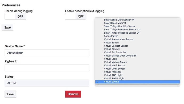Pick Virtual Omni Sensor from the list
The width and height of the screenshot is (184, 104).
click(137, 69)
